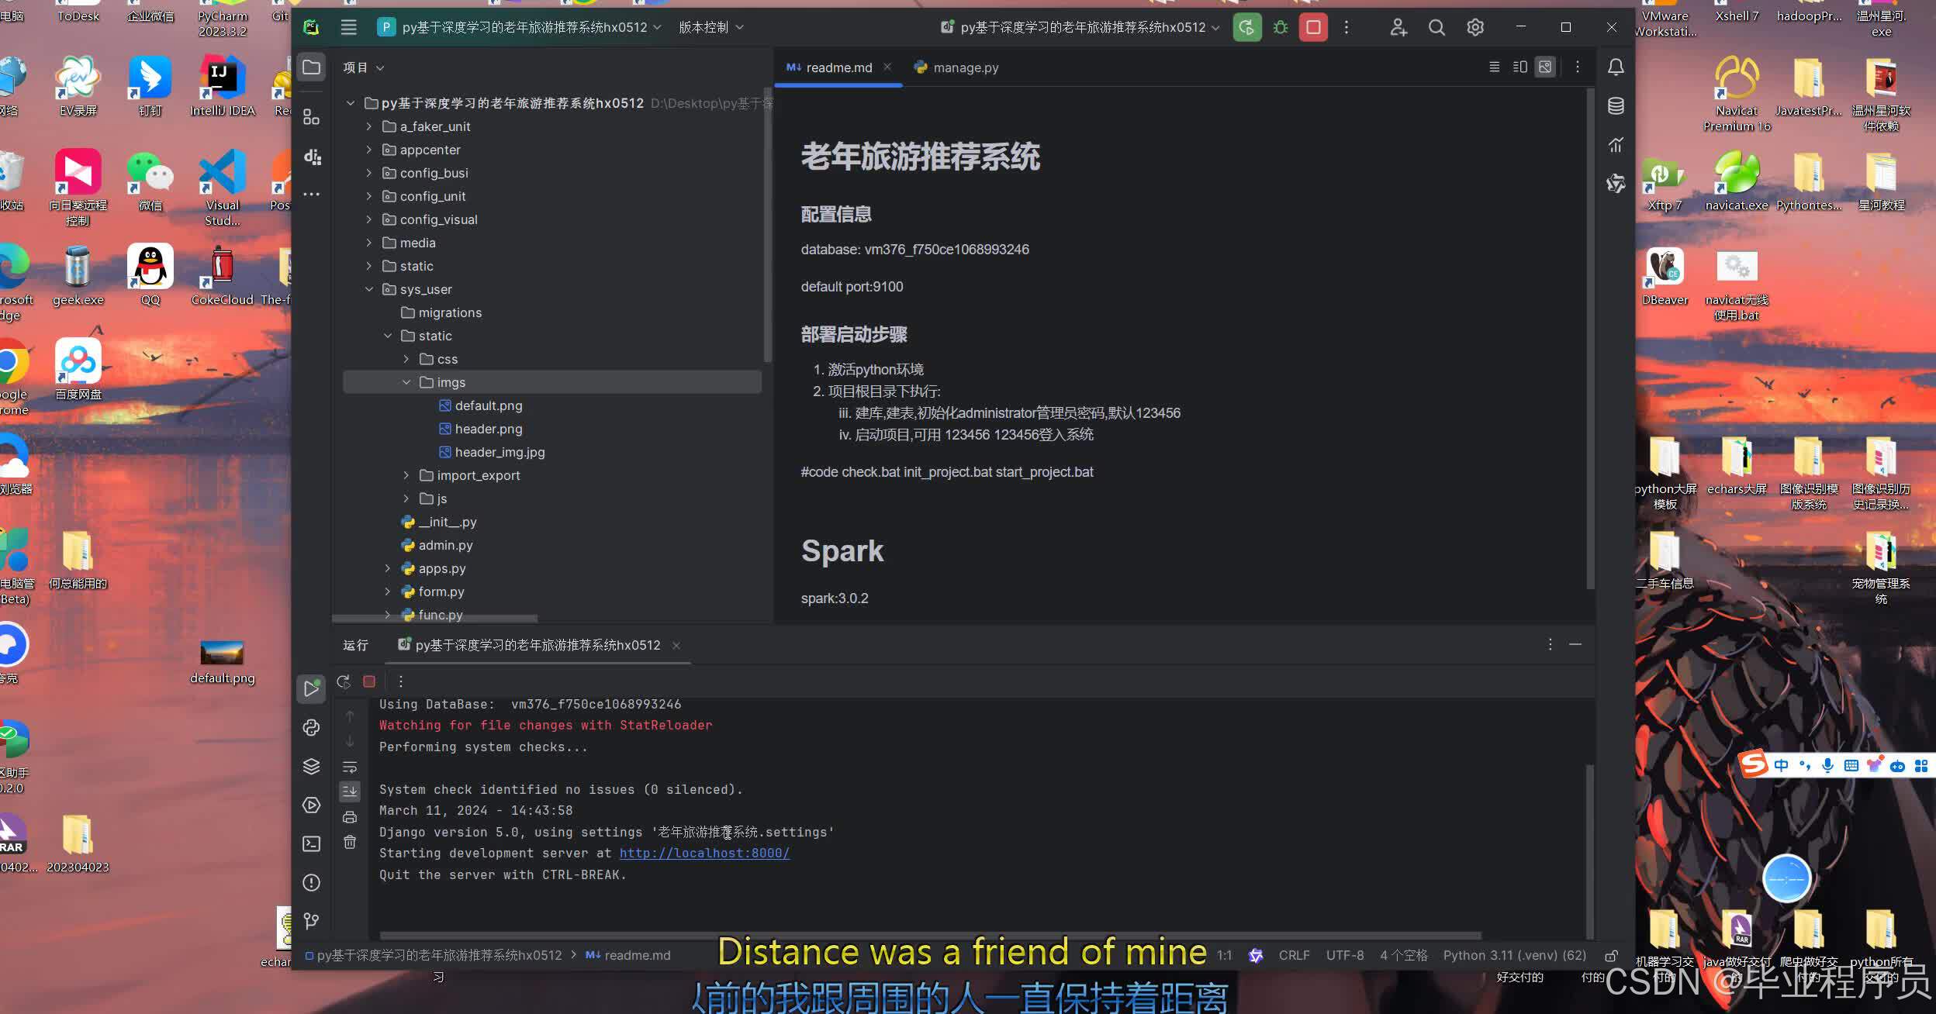Collapse the imgs folder in tree
The width and height of the screenshot is (1936, 1014).
point(406,382)
